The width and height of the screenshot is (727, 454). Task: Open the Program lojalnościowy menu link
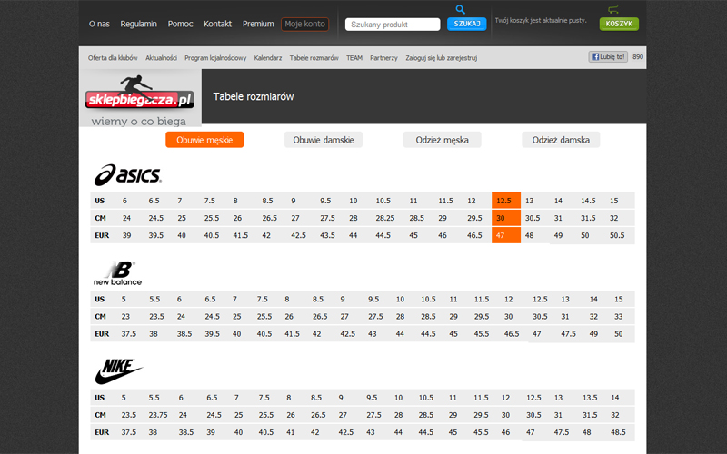click(x=215, y=58)
